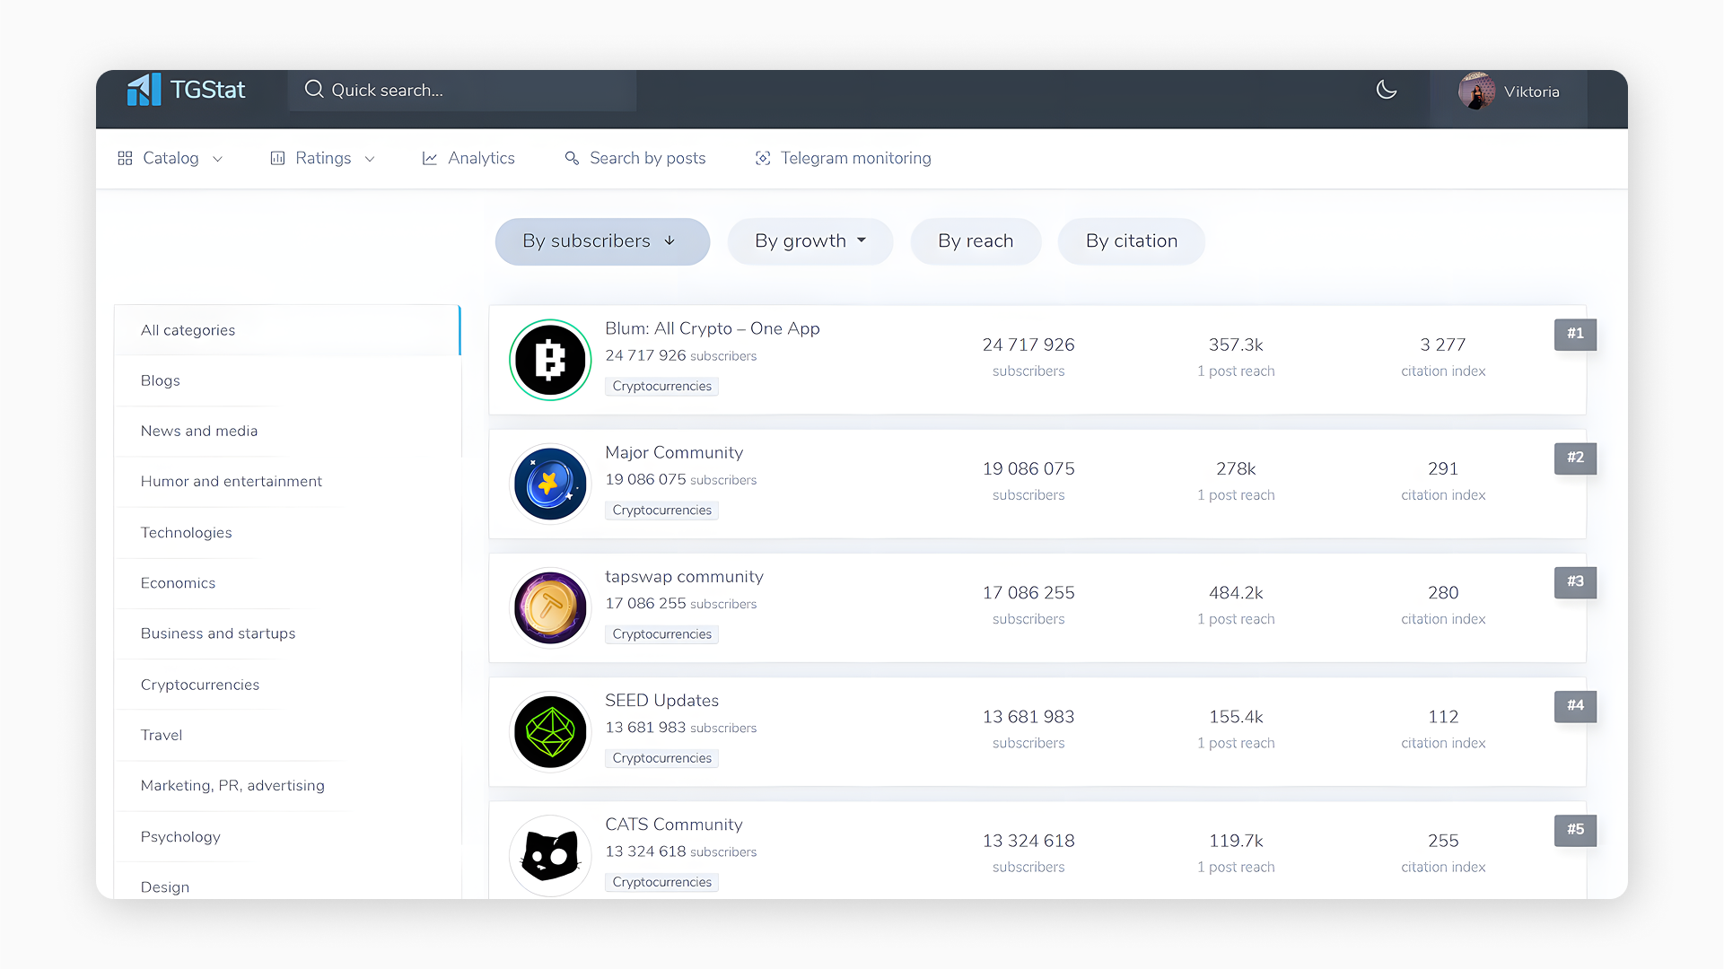The height and width of the screenshot is (969, 1724).
Task: Select the Cryptocurrencies category
Action: pos(199,685)
